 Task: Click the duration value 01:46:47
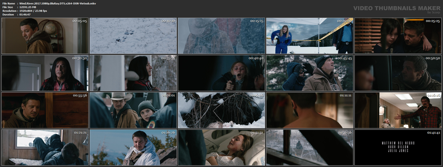click(x=25, y=15)
